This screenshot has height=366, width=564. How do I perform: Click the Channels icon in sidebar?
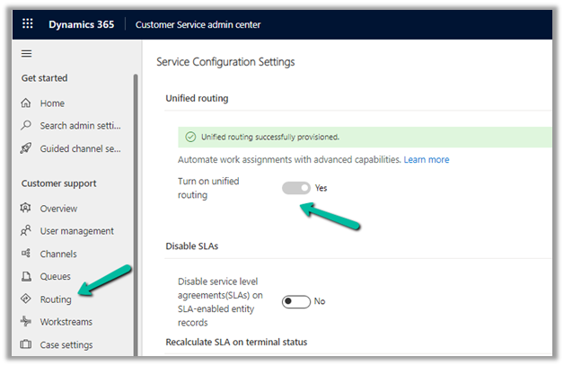tap(26, 254)
